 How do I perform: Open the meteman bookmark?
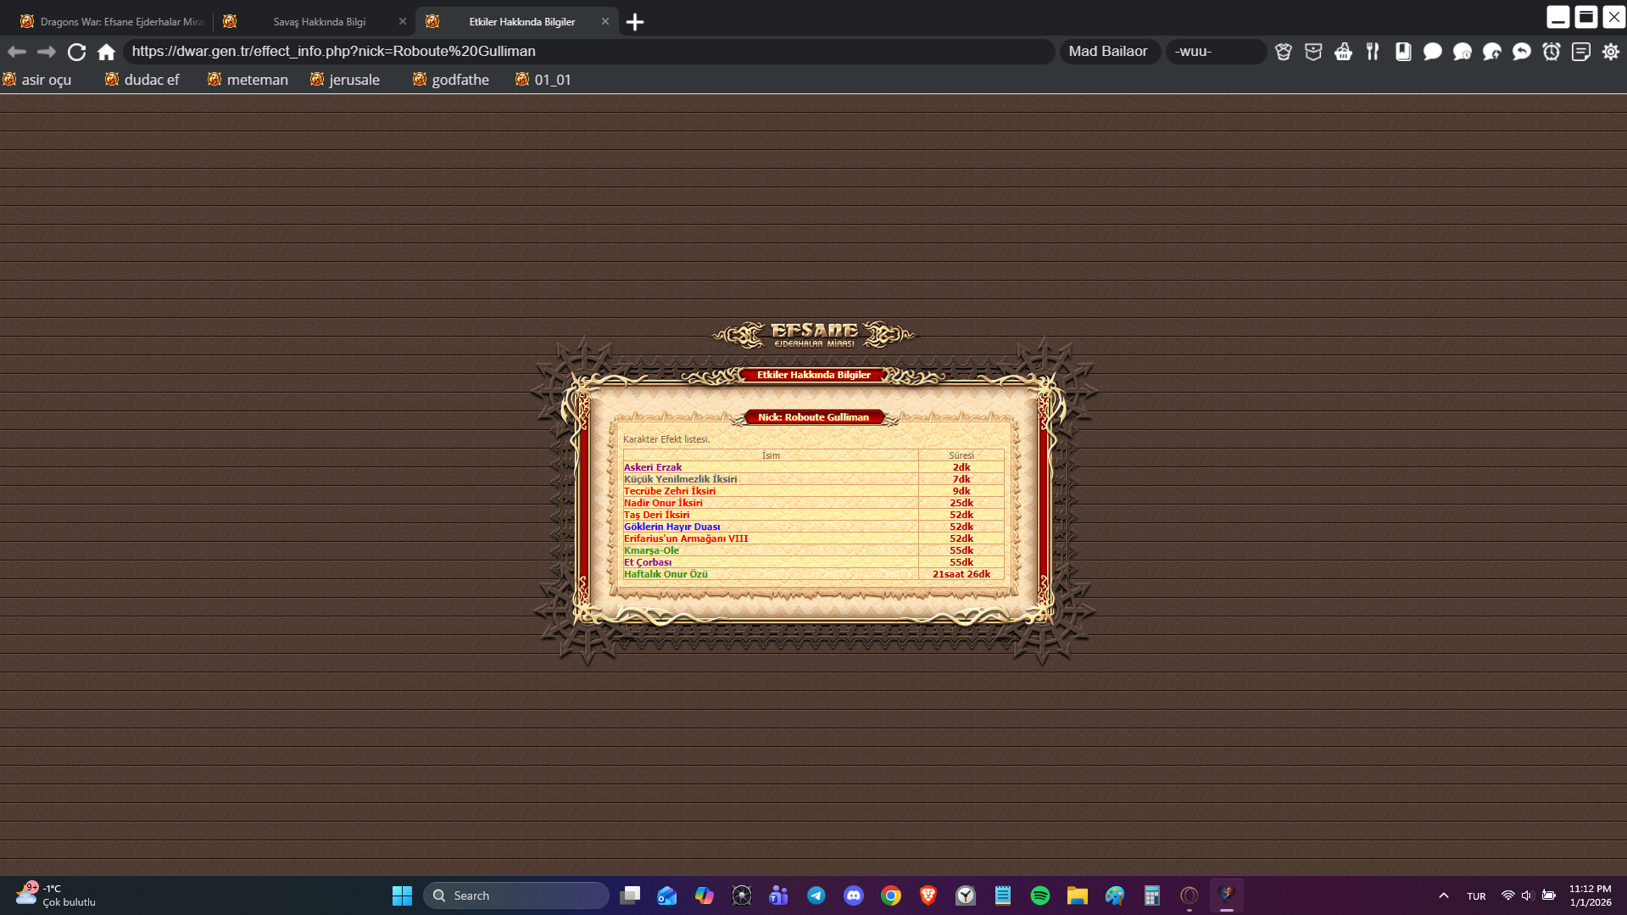tap(248, 80)
